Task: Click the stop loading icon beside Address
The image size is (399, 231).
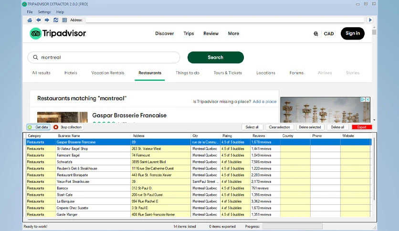Action: coord(64,20)
